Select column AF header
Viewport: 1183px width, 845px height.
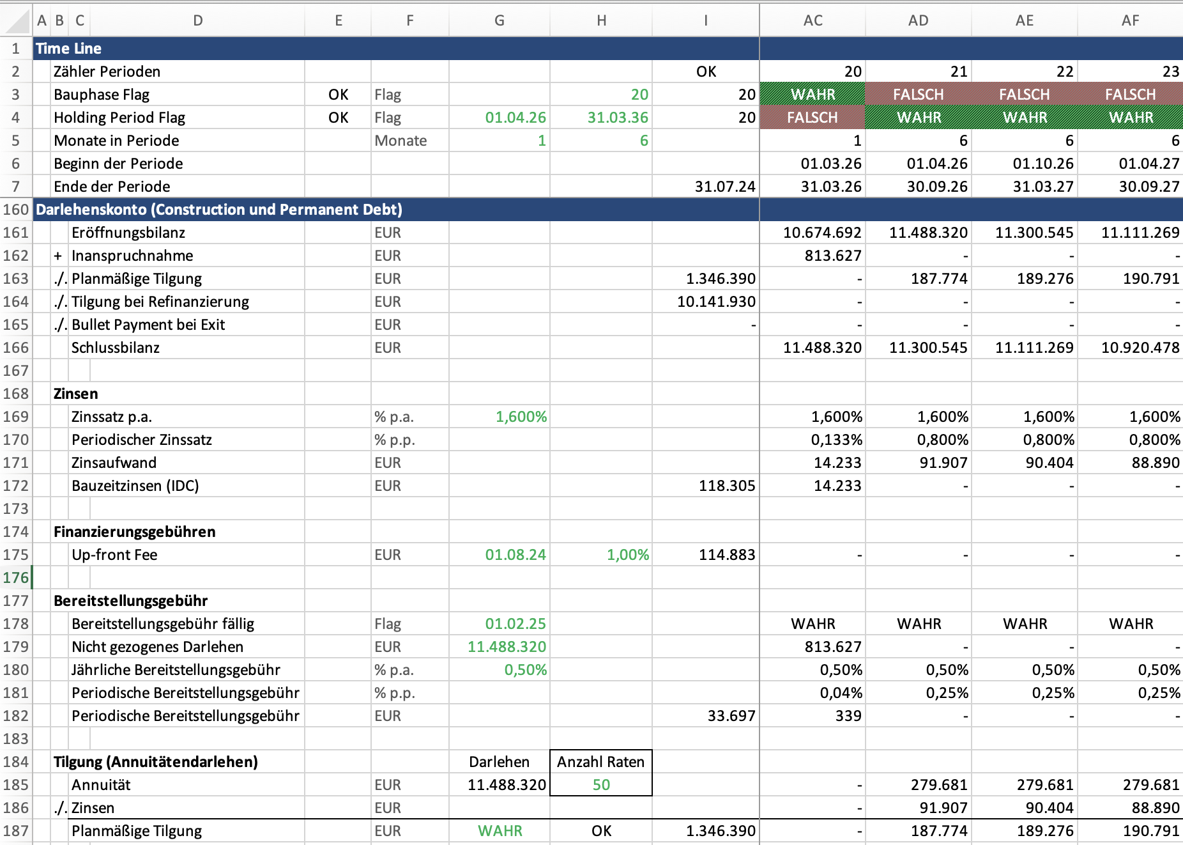click(1129, 21)
